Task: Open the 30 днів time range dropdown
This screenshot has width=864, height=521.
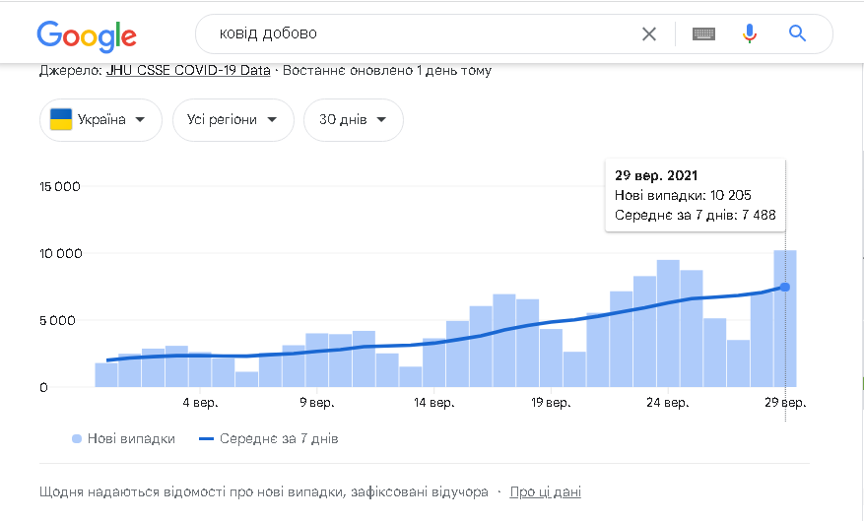Action: tap(353, 120)
